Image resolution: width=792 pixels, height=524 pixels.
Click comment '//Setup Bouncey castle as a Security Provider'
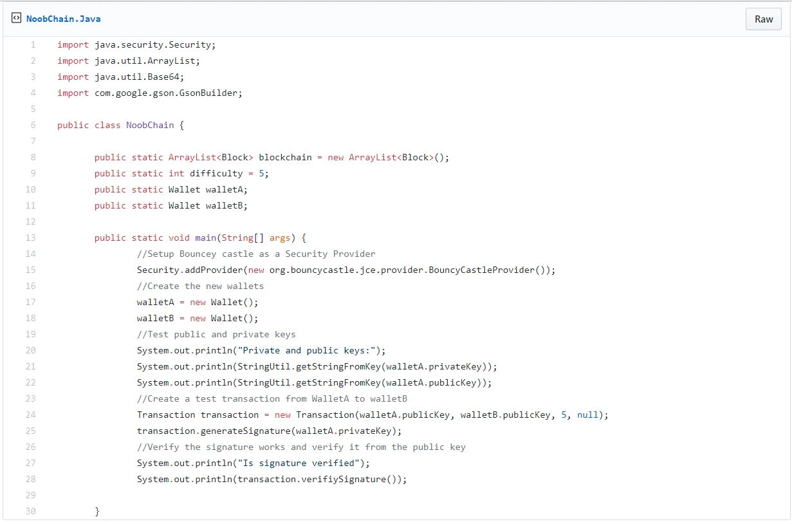click(x=256, y=254)
